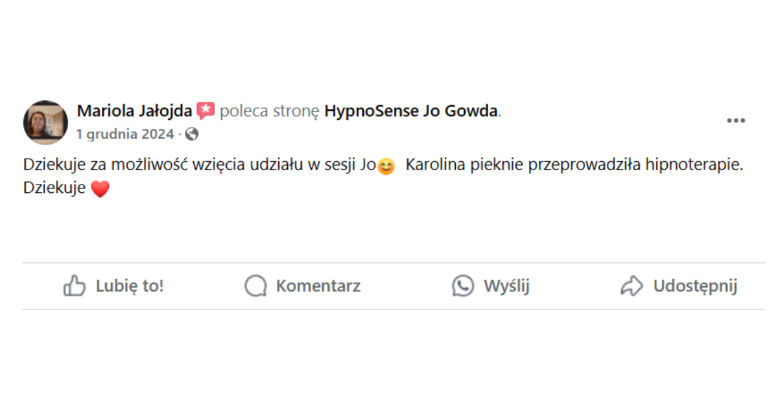Image resolution: width=778 pixels, height=408 pixels.
Task: Click the comment speech bubble icon
Action: 255,286
